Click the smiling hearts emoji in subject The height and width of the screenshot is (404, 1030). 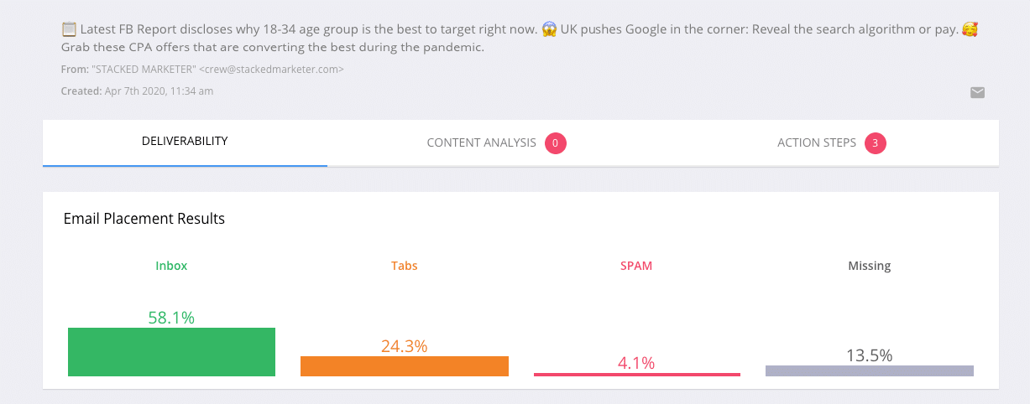point(970,29)
